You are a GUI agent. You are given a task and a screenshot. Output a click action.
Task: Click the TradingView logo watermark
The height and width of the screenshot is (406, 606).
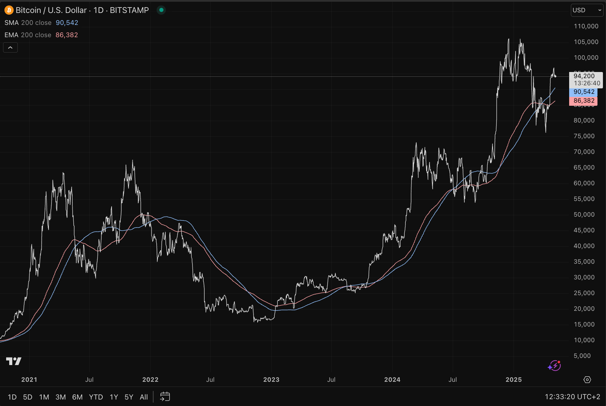coord(14,361)
